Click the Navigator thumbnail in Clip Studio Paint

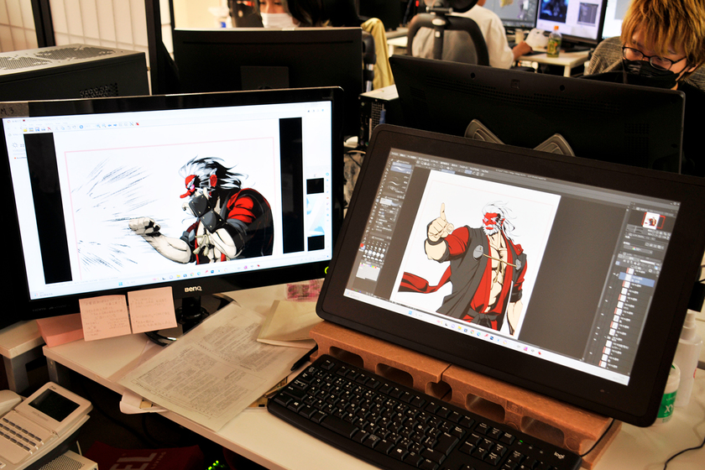click(652, 221)
